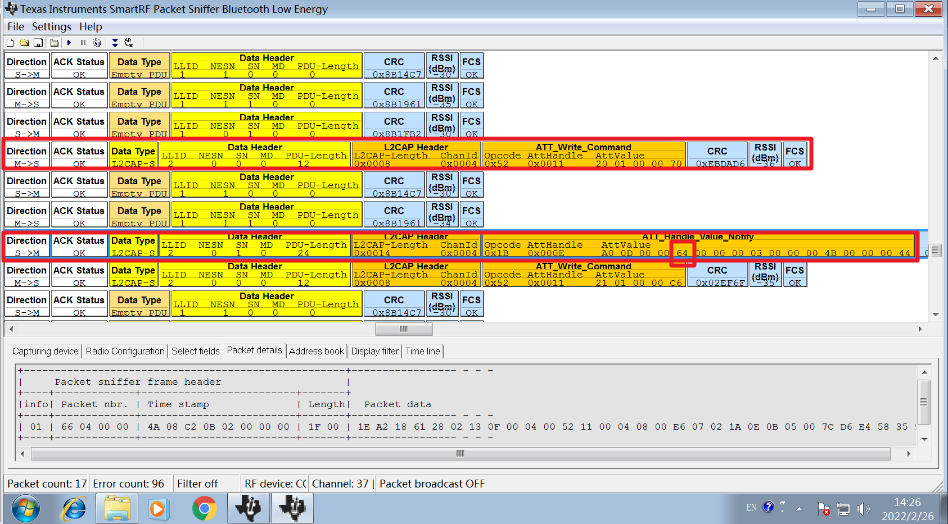Screen dimensions: 948x524
Task: Open File Explorer from the taskbar
Action: 117,509
